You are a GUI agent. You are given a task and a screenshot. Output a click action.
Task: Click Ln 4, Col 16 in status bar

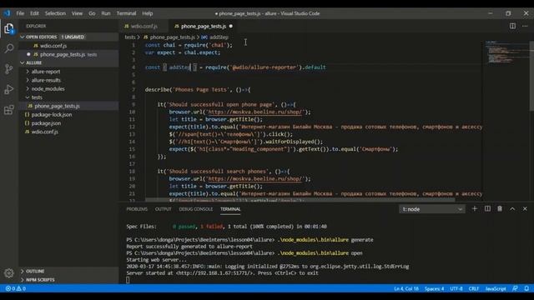click(x=406, y=289)
